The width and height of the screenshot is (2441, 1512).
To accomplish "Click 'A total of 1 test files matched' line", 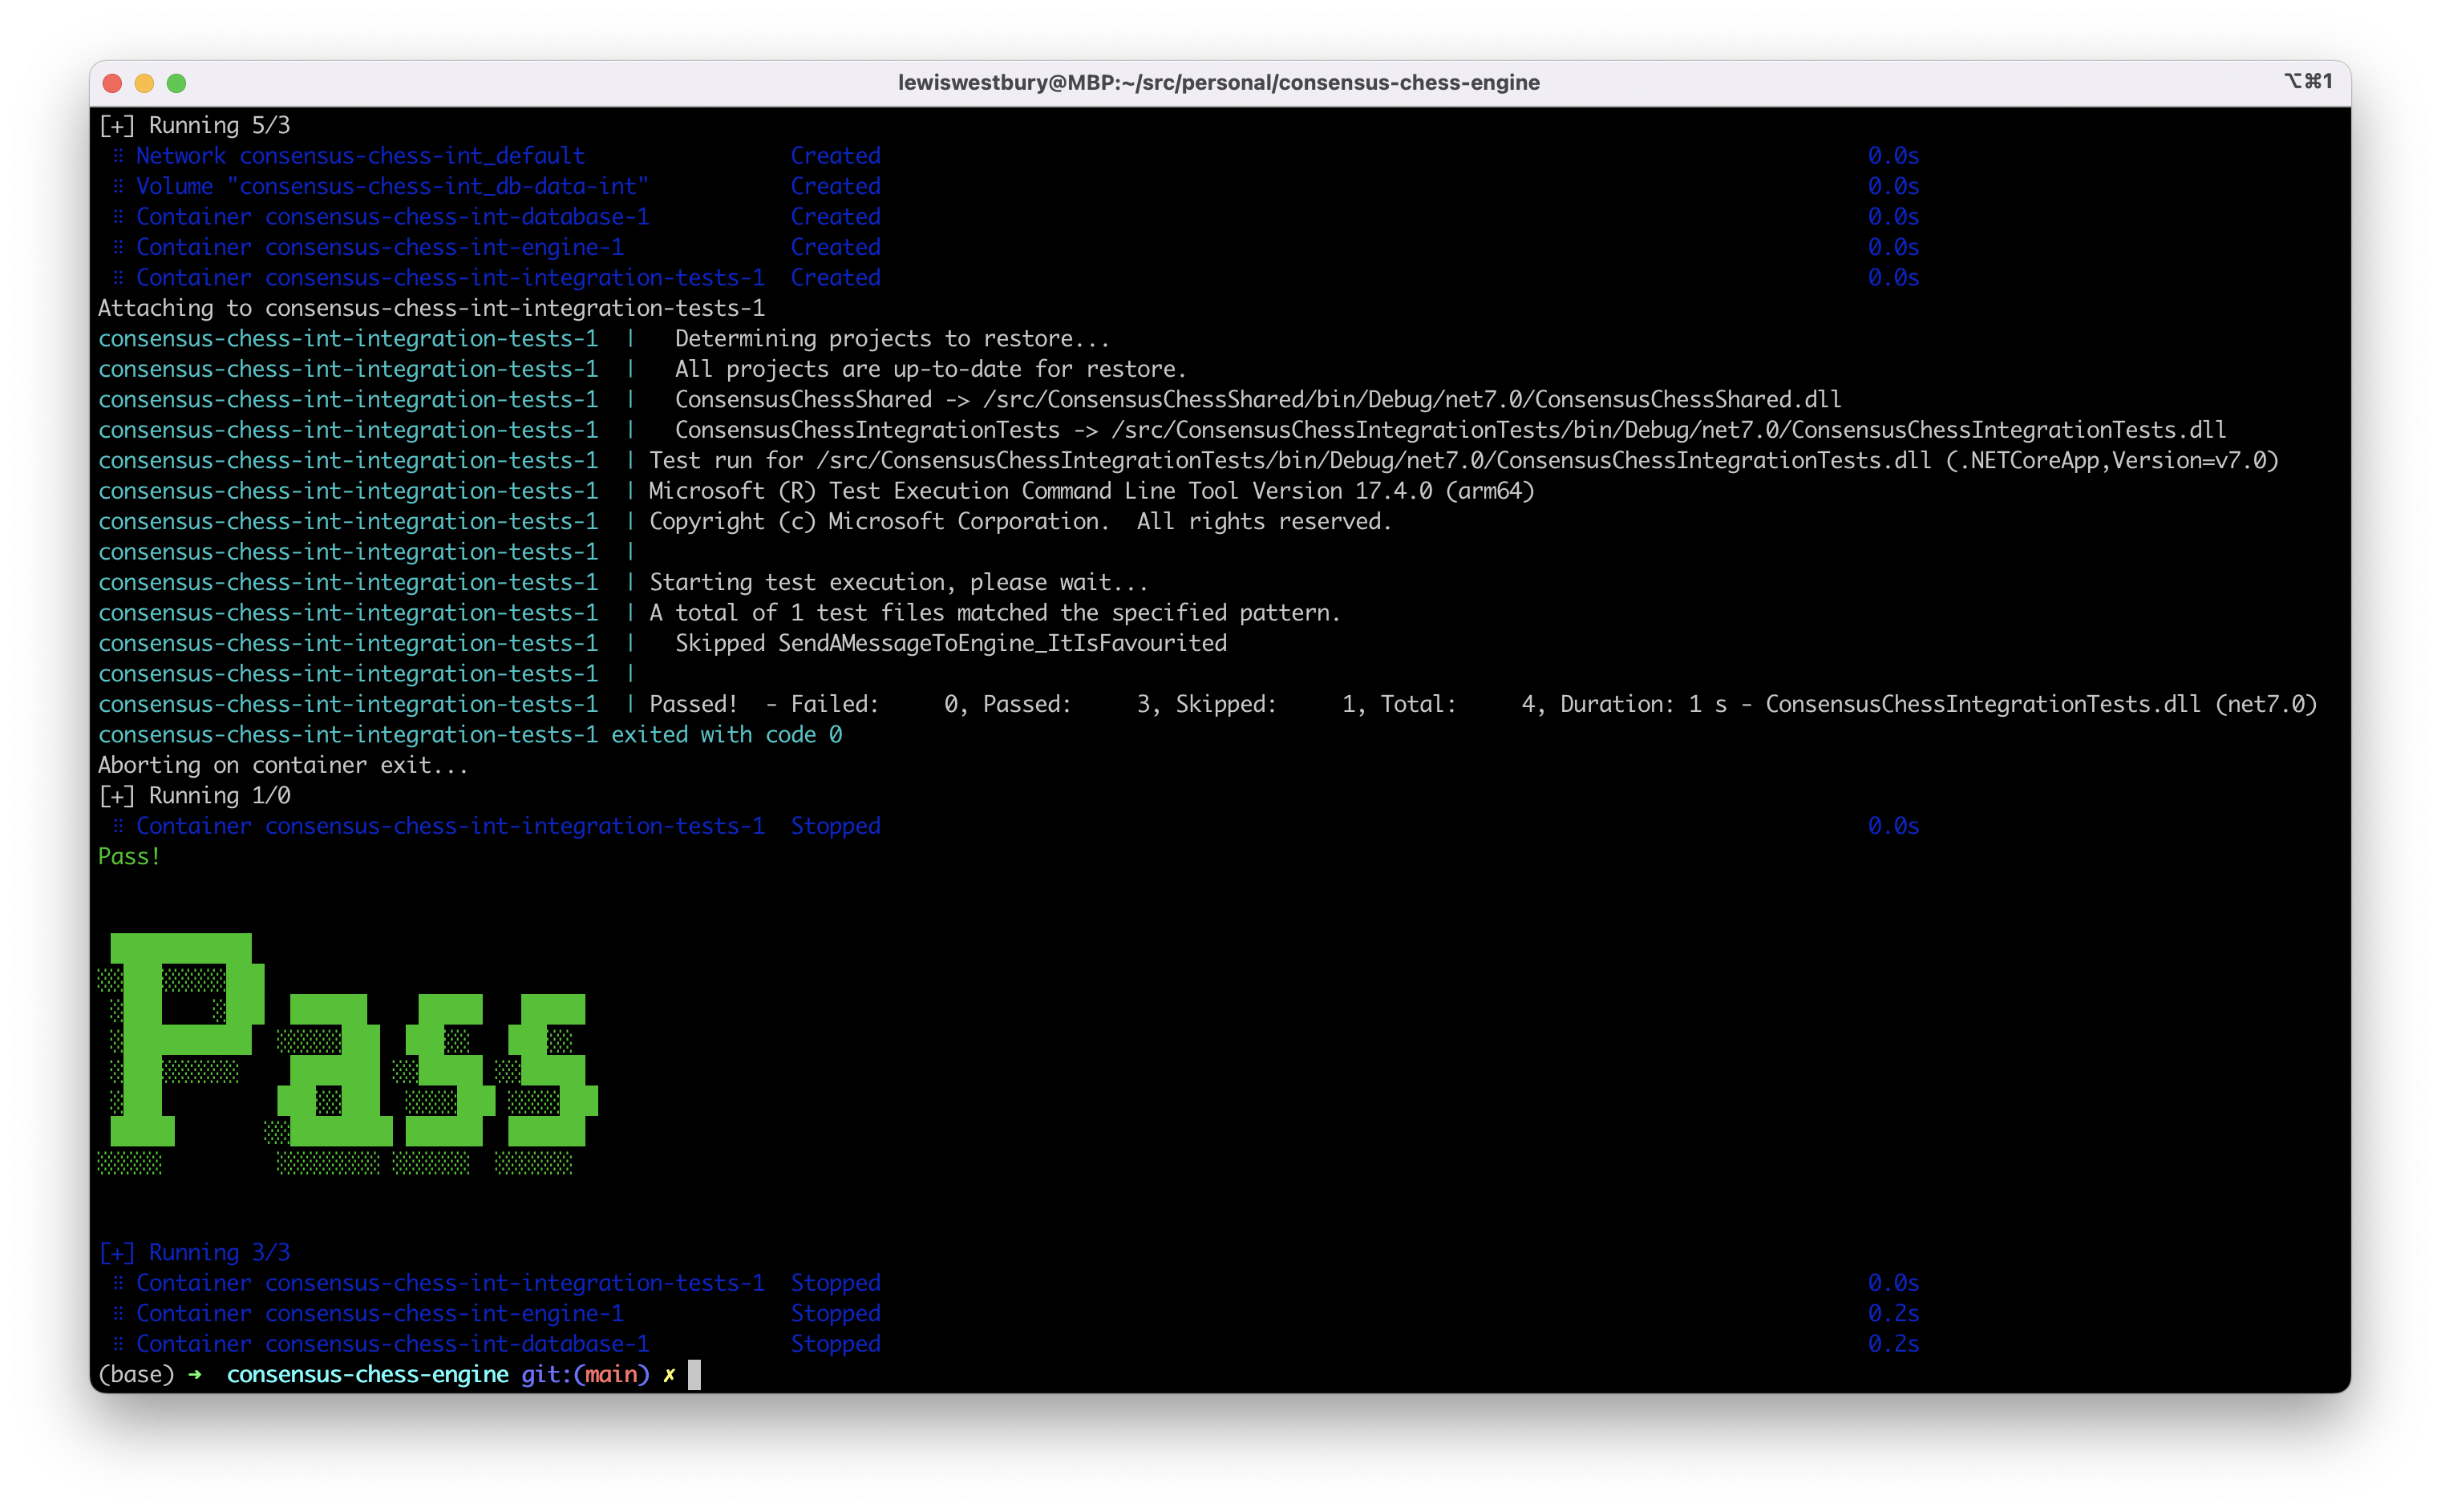I will 995,613.
